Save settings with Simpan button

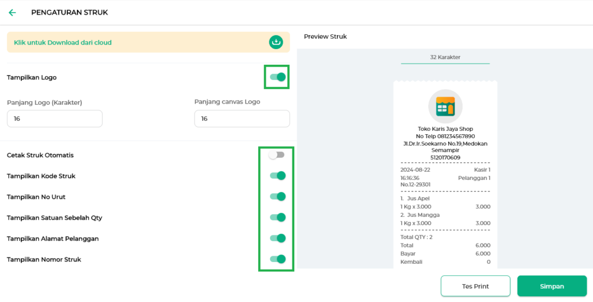(x=551, y=286)
